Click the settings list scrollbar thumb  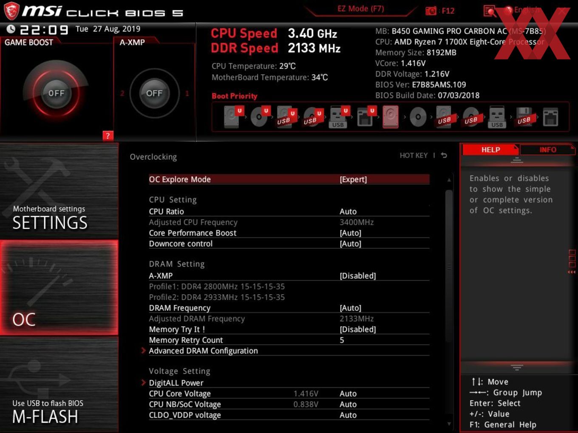tap(449, 266)
